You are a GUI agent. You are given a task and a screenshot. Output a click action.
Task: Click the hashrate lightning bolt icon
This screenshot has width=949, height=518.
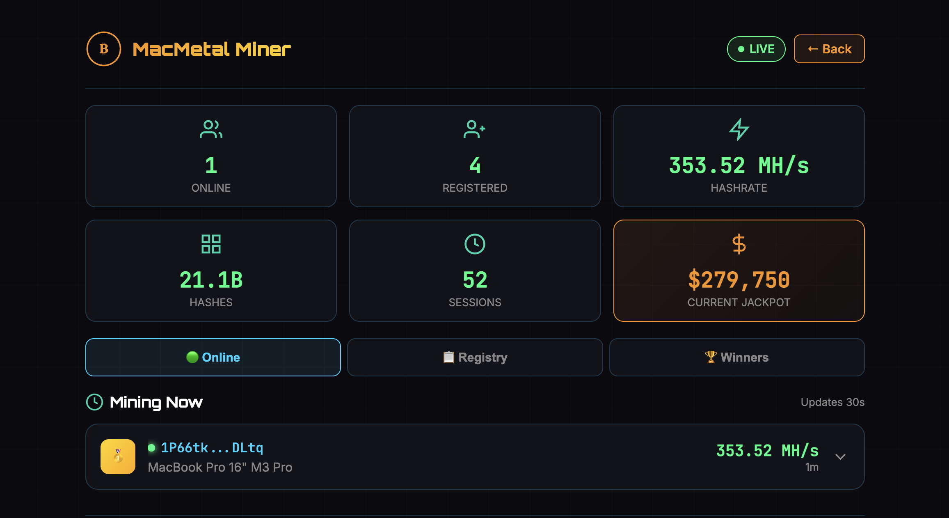click(x=739, y=129)
